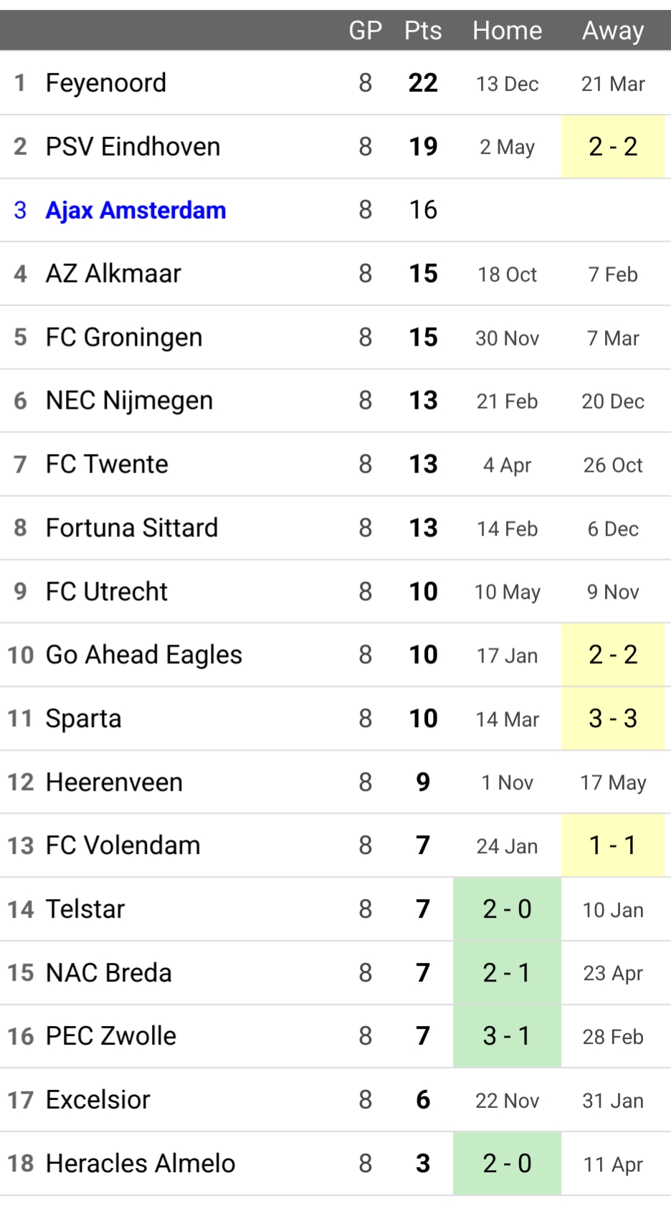Image resolution: width=671 pixels, height=1216 pixels.
Task: Open the 3 - 3 away result against Sparta
Action: point(613,718)
